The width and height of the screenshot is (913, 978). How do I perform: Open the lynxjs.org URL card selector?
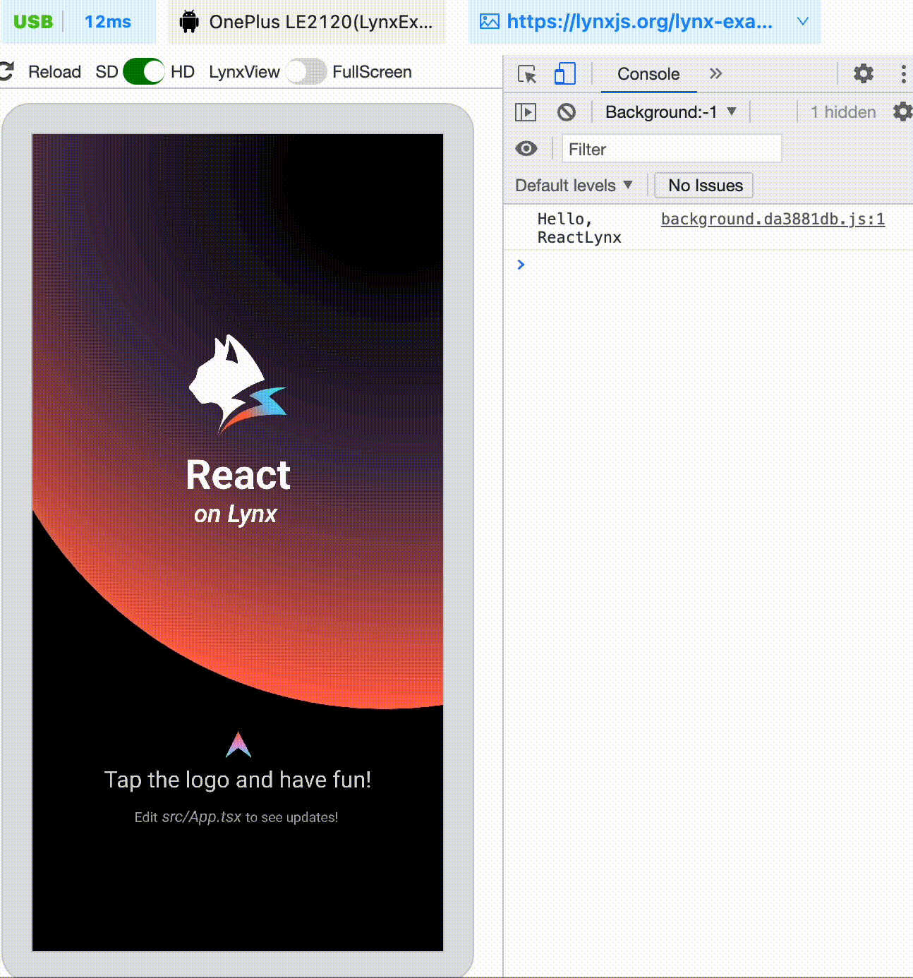coord(644,22)
